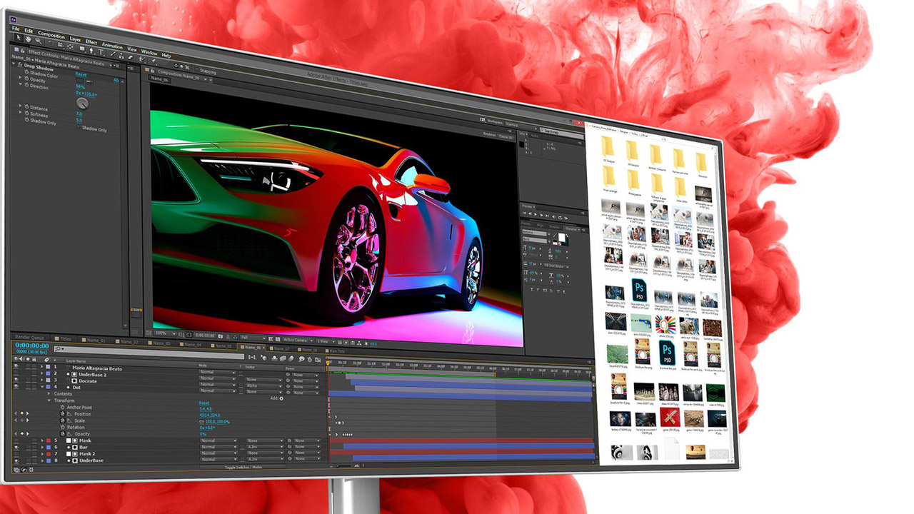The width and height of the screenshot is (914, 514).
Task: Select the Type tool
Action: click(101, 51)
